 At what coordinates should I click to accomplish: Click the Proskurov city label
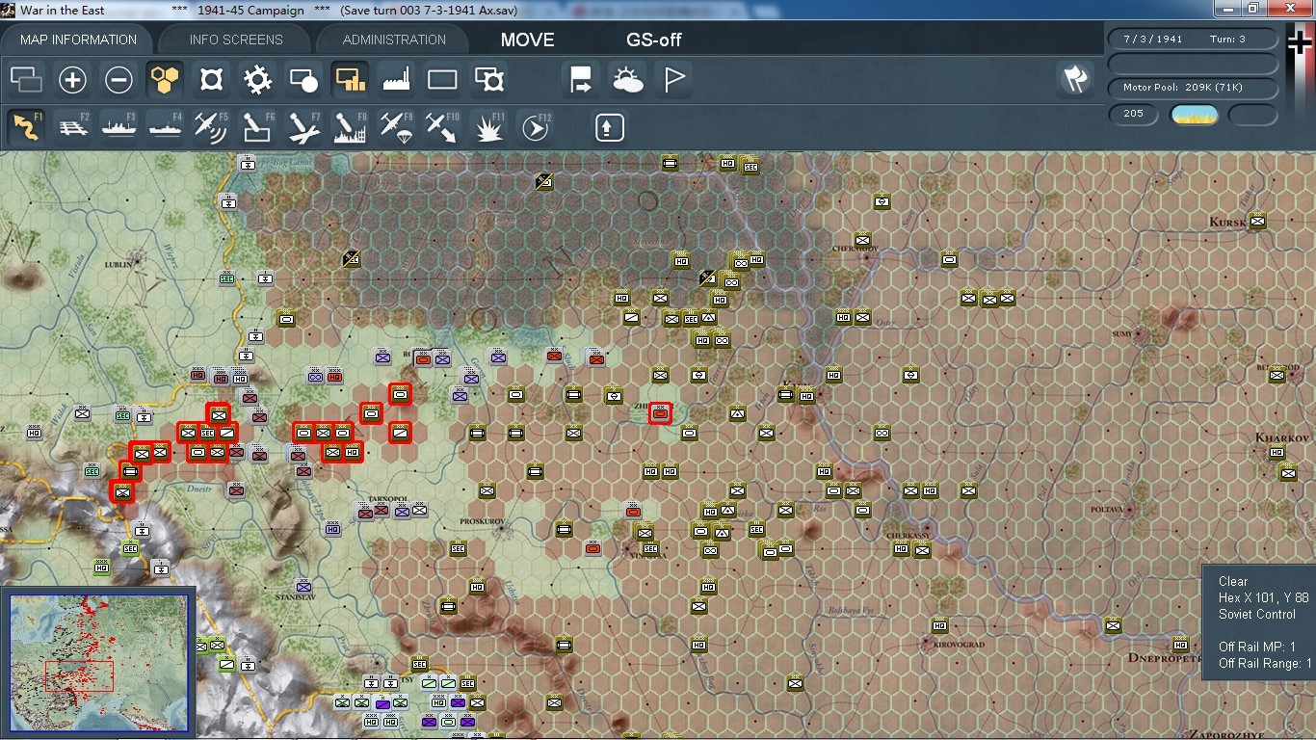[483, 520]
